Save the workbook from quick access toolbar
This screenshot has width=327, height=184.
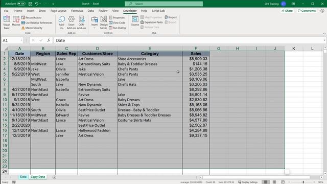[x=30, y=4]
